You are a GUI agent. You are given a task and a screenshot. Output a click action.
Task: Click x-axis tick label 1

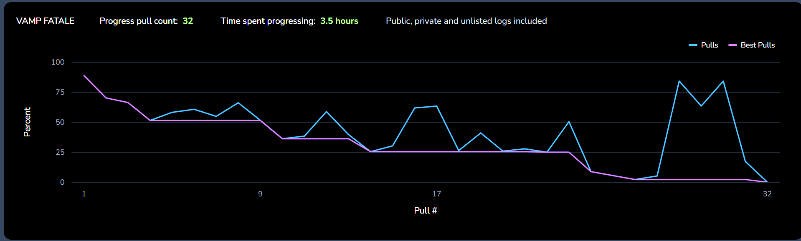tap(84, 194)
